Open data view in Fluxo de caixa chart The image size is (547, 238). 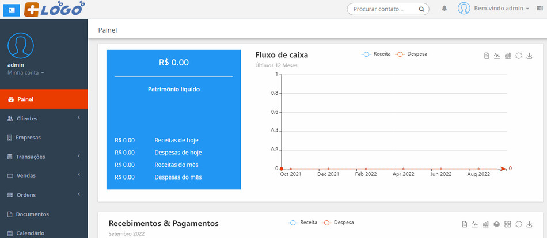click(487, 56)
